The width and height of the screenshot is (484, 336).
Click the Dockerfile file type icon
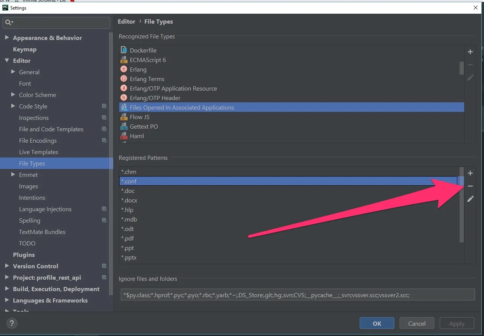(x=123, y=50)
